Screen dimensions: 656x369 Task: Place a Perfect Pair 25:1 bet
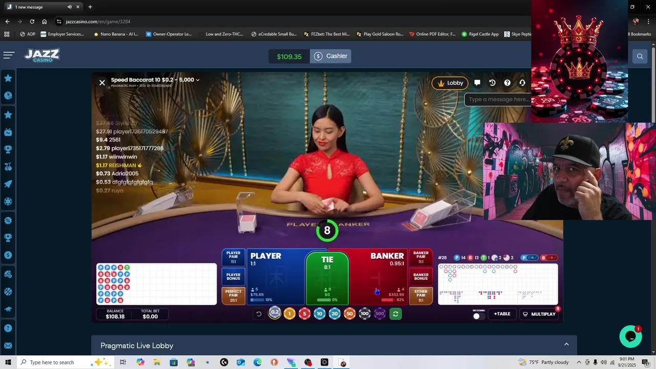[x=233, y=295]
